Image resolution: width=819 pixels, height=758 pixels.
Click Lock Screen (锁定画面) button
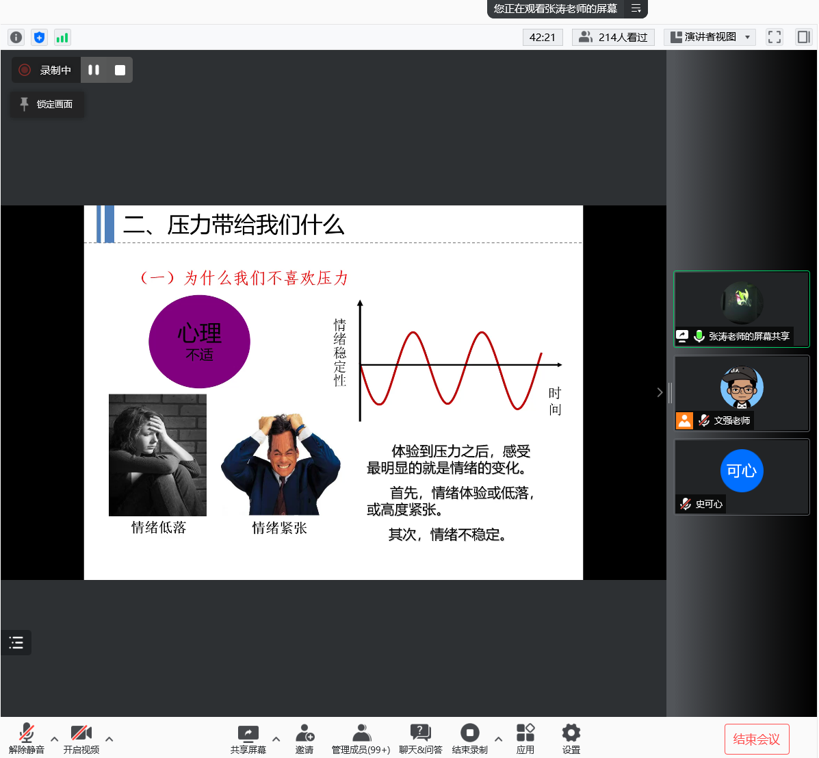[x=47, y=104]
